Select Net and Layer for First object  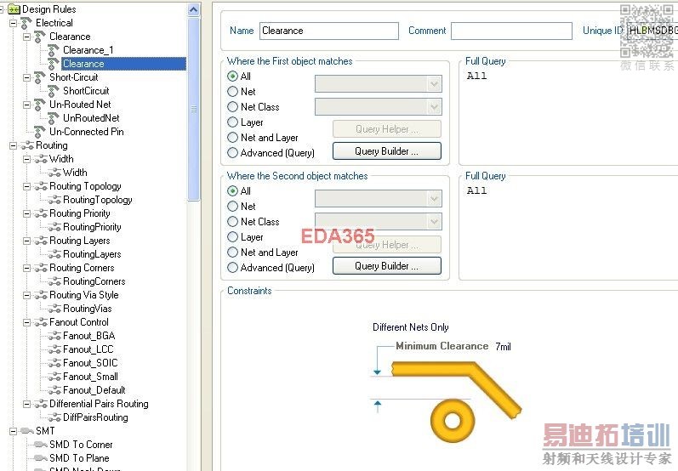(x=232, y=138)
